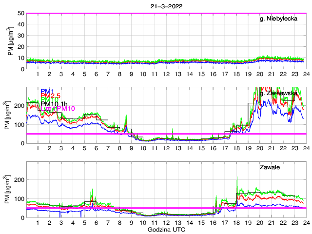Click the blue PM1 legend entry
Screen dimensions: 312x234
[x=47, y=92]
